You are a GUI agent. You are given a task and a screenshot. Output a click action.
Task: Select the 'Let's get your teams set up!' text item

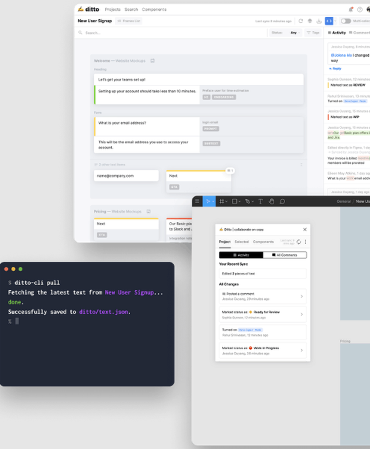tap(199, 80)
